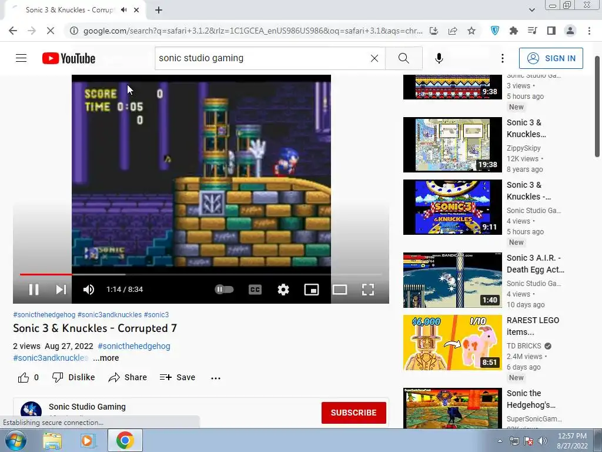
Task: Mute the video player volume
Action: click(x=88, y=290)
